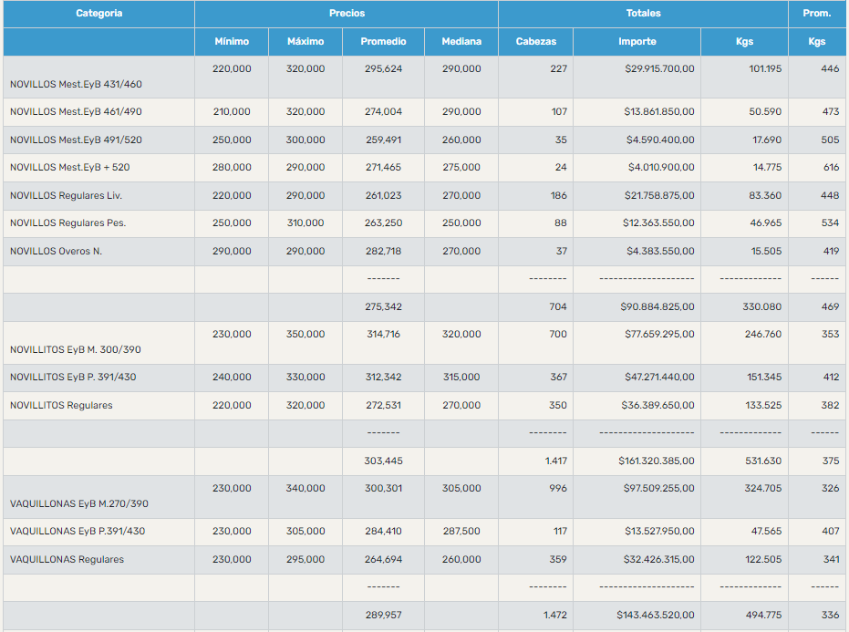Select the NOVILLOS Mest.EyB 431/460 category cell
Image resolution: width=849 pixels, height=632 pixels.
76,84
